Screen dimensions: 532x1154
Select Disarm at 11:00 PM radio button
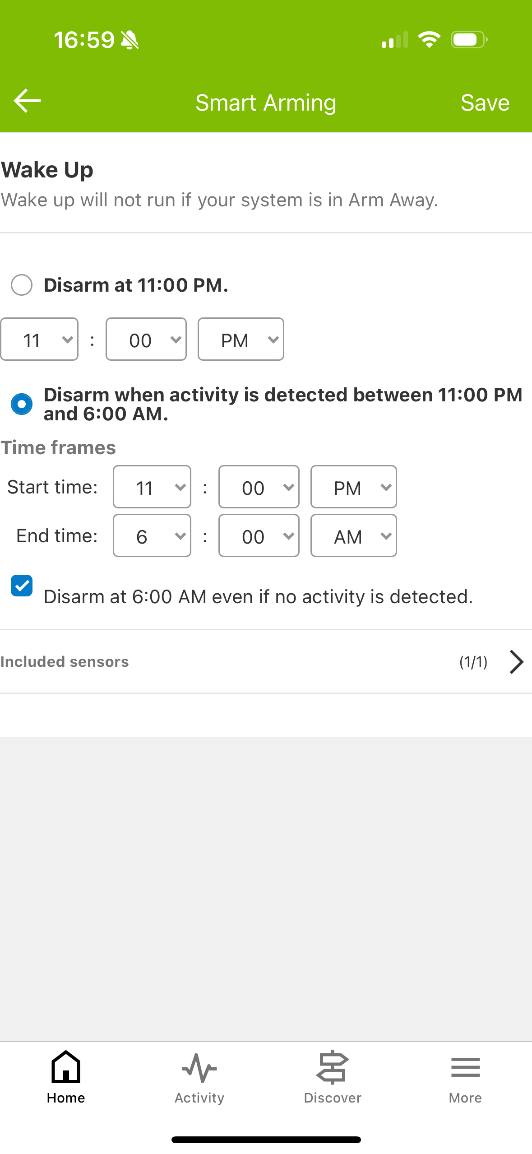point(22,285)
